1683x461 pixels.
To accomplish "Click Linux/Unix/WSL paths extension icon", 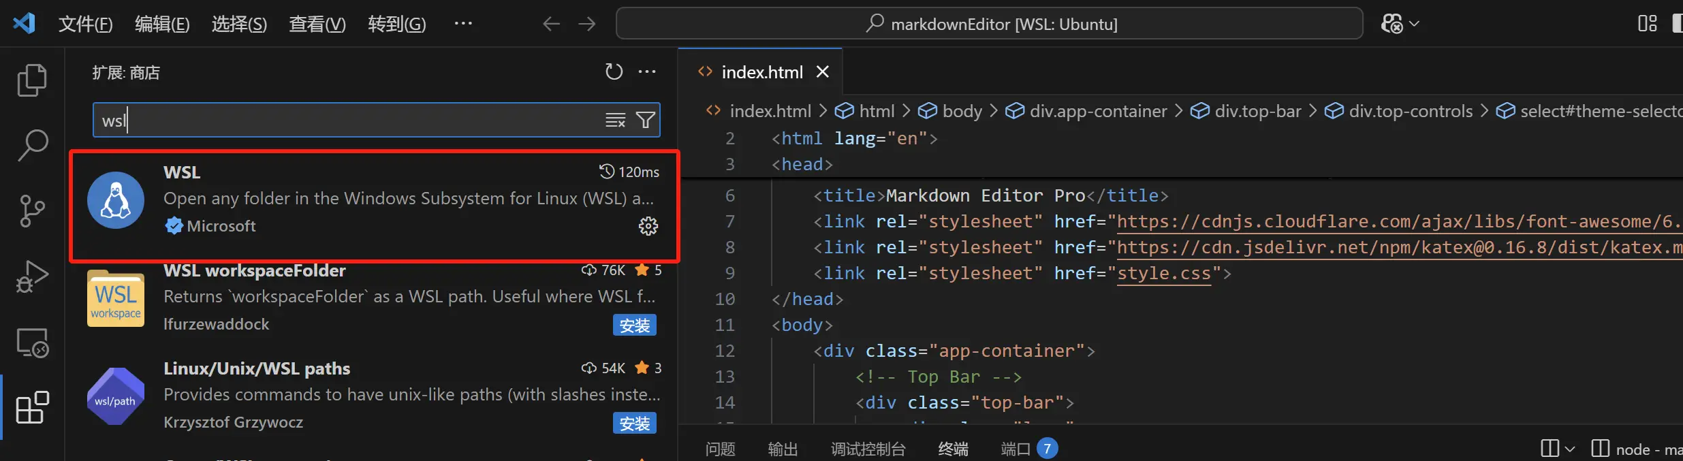I will tap(116, 396).
